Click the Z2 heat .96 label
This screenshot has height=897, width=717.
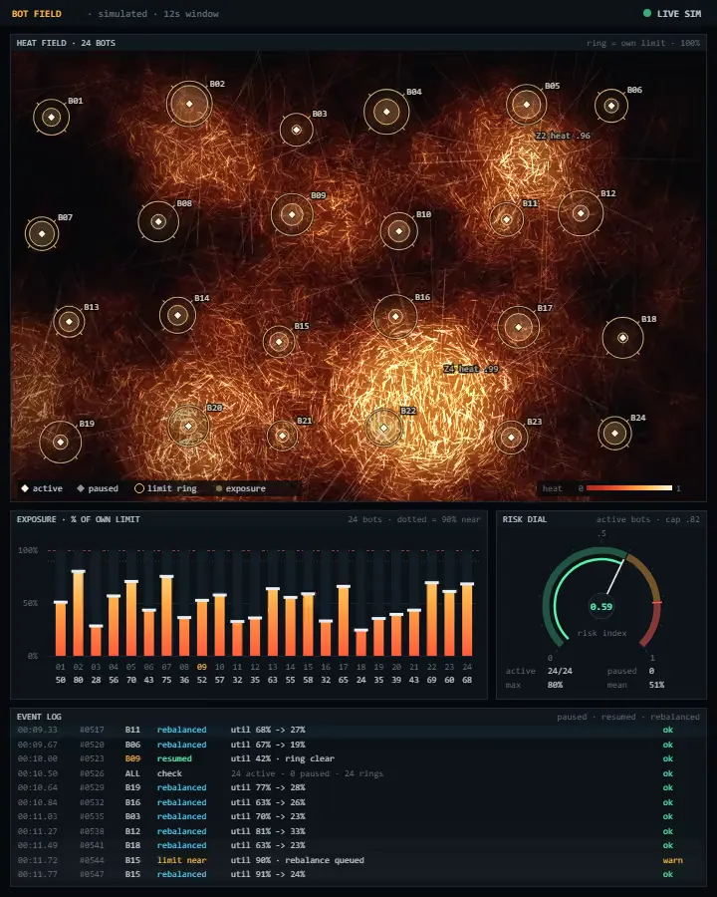tap(563, 136)
